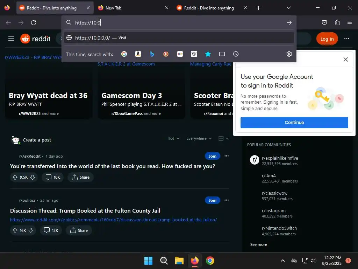Search bookmarks via the star icon
Image resolution: width=358 pixels, height=269 pixels.
point(208,54)
